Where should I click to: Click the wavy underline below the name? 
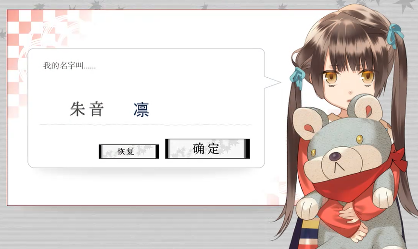(x=145, y=125)
